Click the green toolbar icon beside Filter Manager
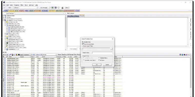This screenshot has height=97, width=195. 53,8
